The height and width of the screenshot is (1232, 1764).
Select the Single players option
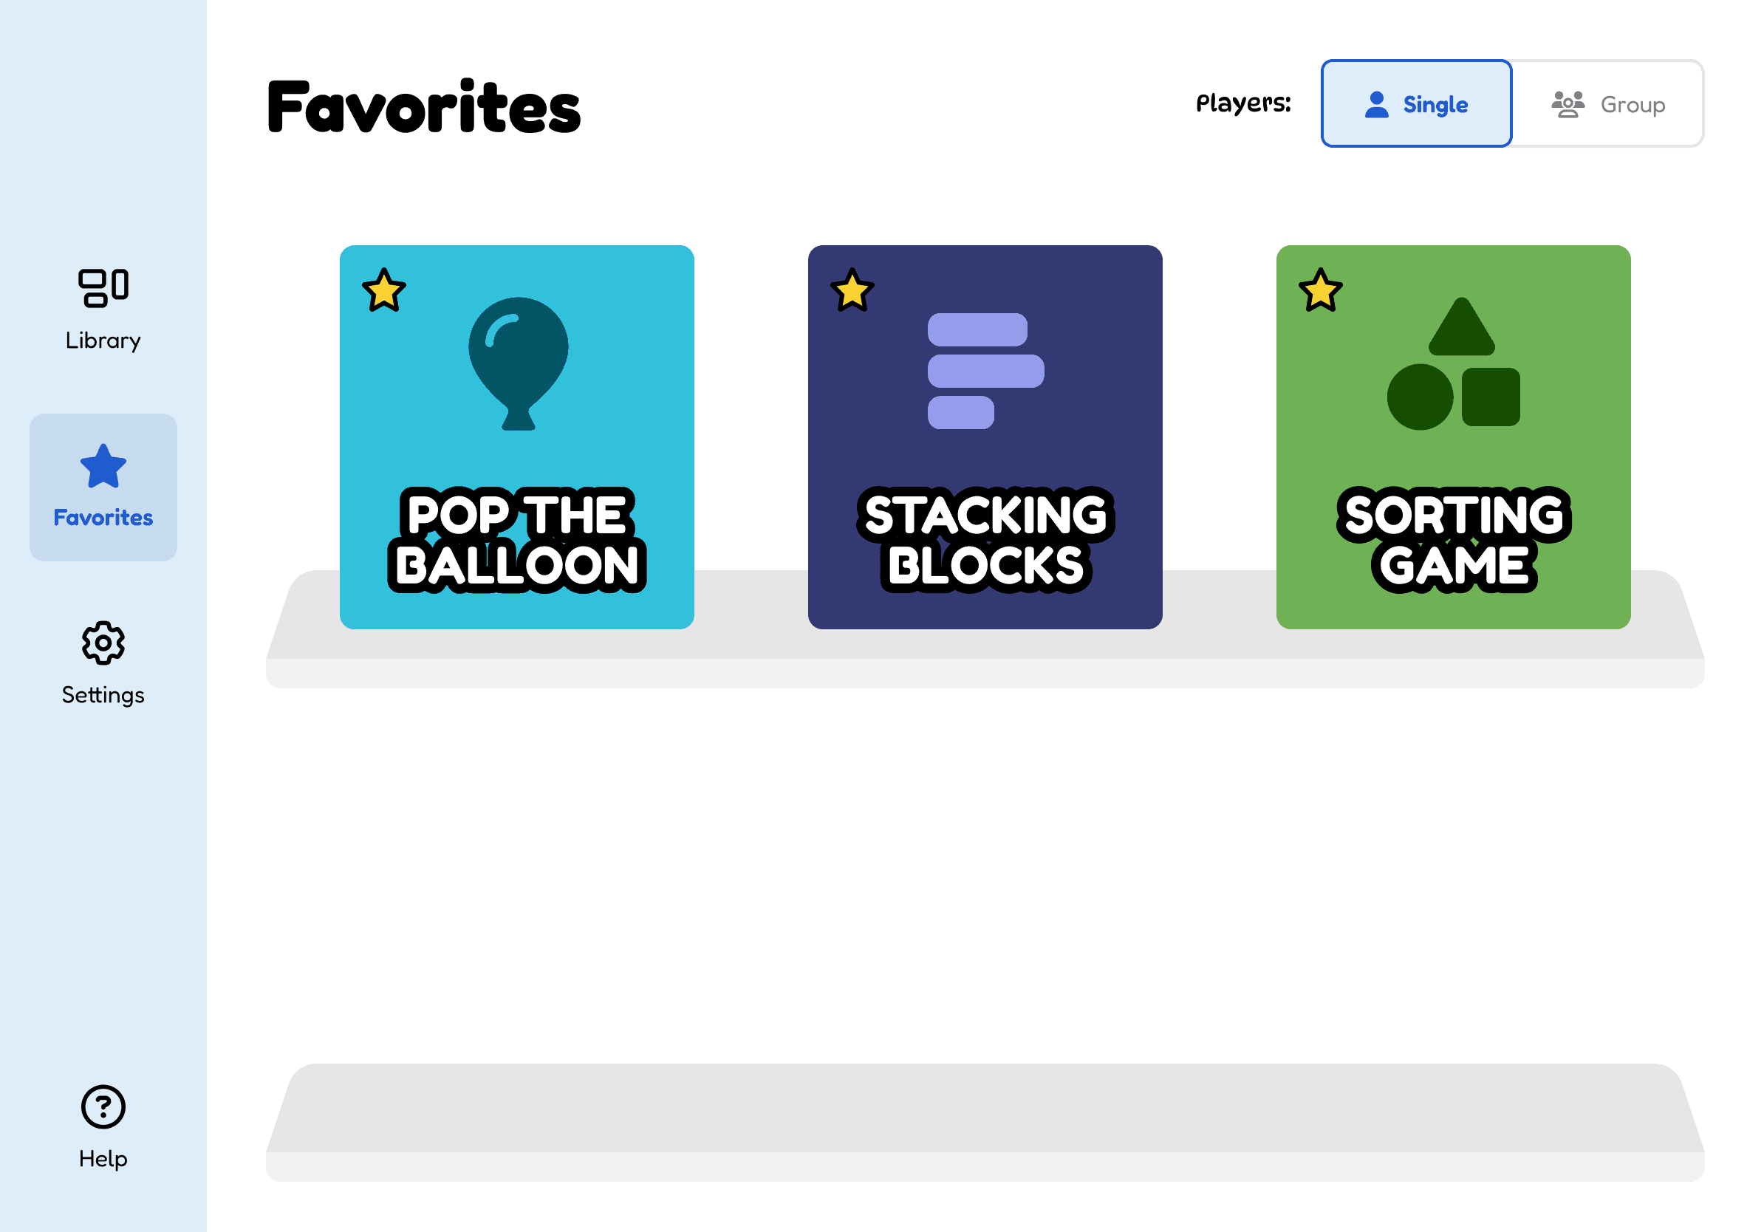(1417, 103)
